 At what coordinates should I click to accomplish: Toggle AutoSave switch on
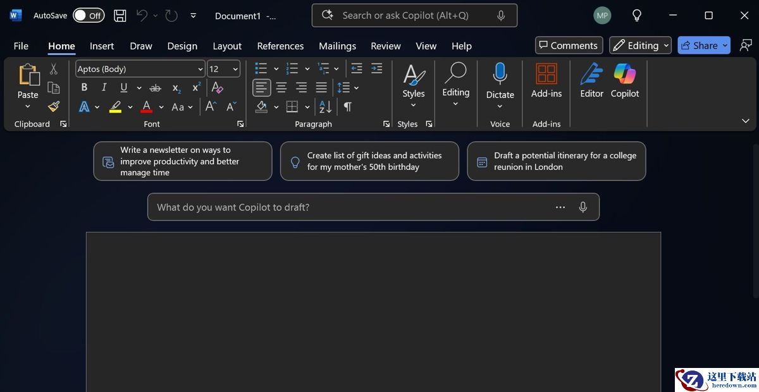[x=89, y=16]
